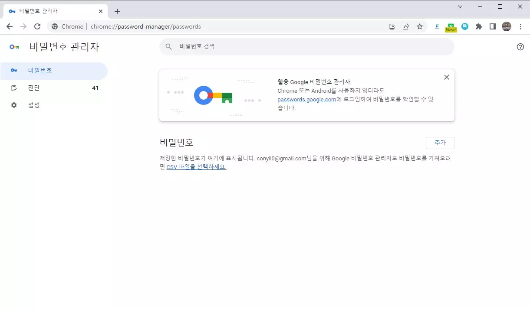Maximize the Chrome window
530x309 pixels.
[500, 7]
